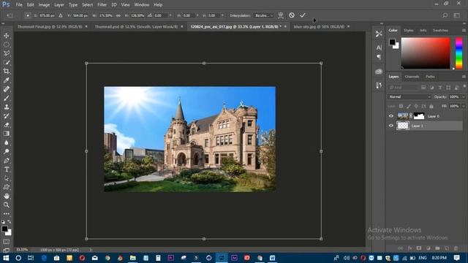Open the Character panel icon
The image size is (468, 263).
point(379,47)
